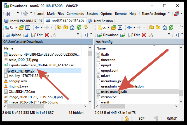Go to root directory in remote panel
Viewport: 187px width, 125px height.
coord(158,28)
